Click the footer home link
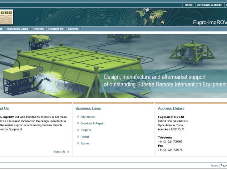 click(x=215, y=166)
